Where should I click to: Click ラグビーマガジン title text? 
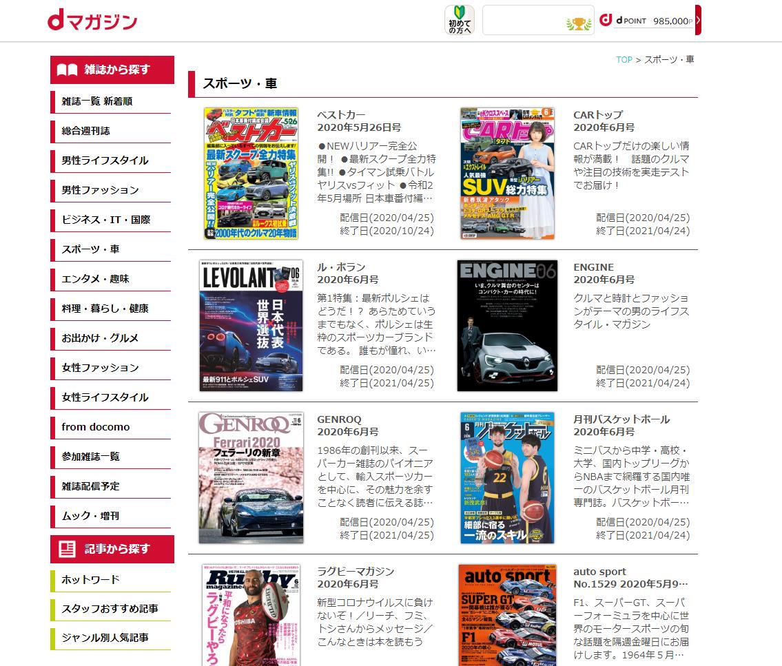pyautogui.click(x=356, y=571)
